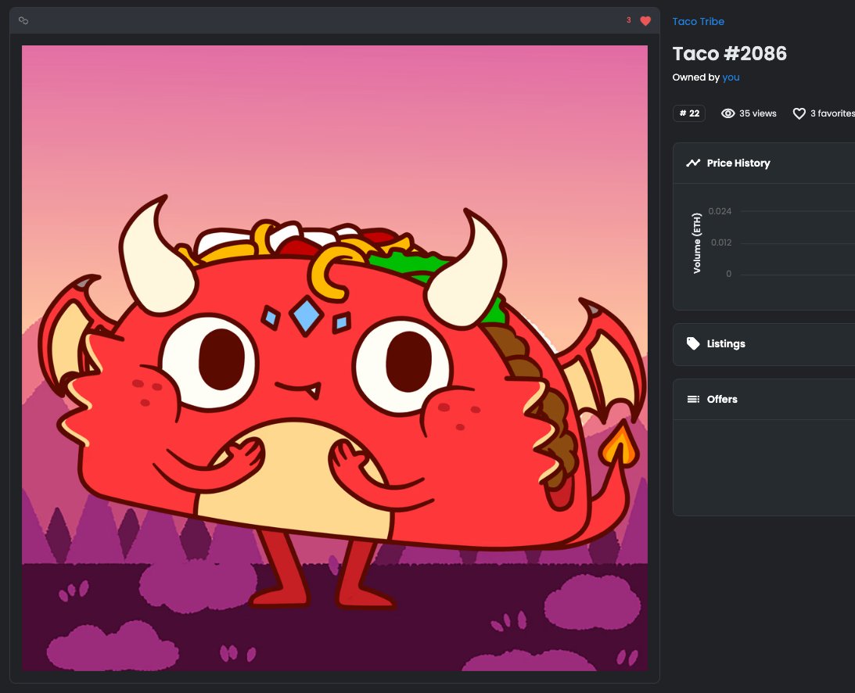
Task: Toggle the red heart favorite icon
Action: 645,21
